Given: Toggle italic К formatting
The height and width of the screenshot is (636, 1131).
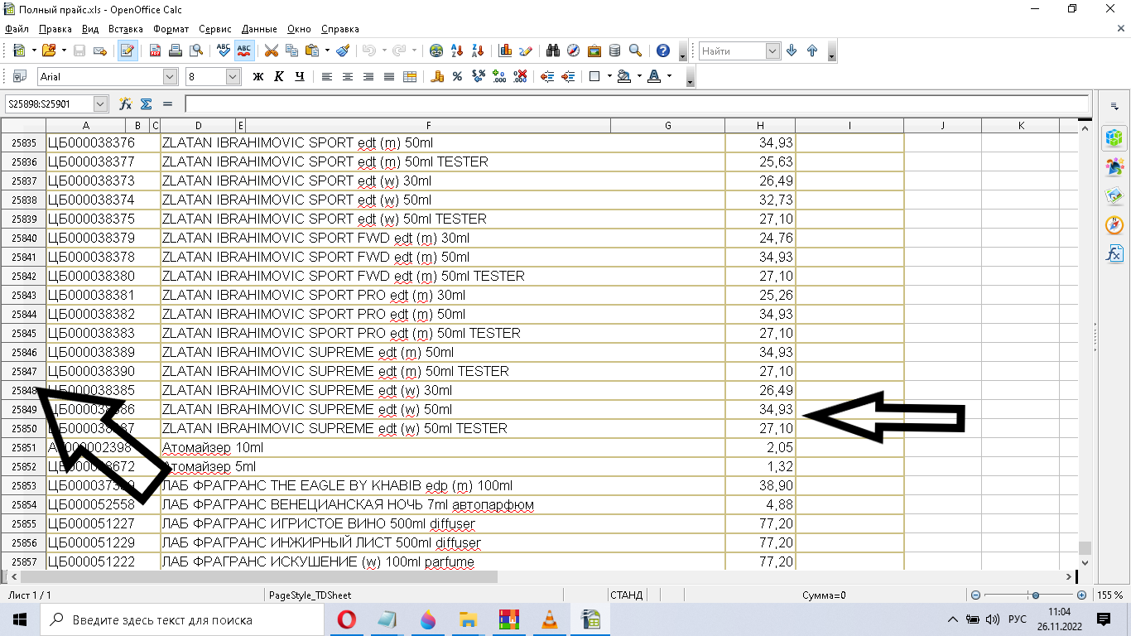Looking at the screenshot, I should coord(279,77).
